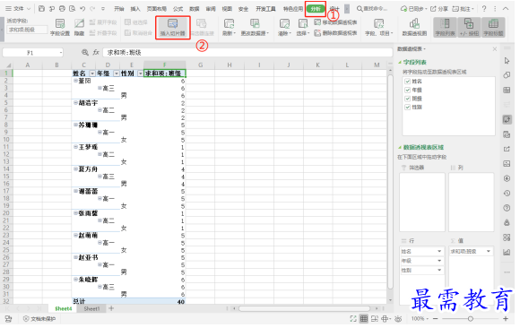This screenshot has height=328, width=520.
Task: Switch to the Sheet1 worksheet tab
Action: pos(91,309)
